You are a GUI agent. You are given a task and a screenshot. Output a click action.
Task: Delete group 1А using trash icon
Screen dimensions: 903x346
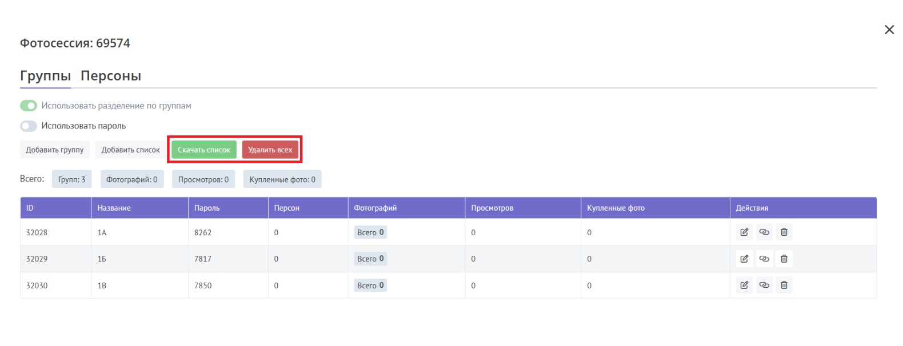point(784,232)
